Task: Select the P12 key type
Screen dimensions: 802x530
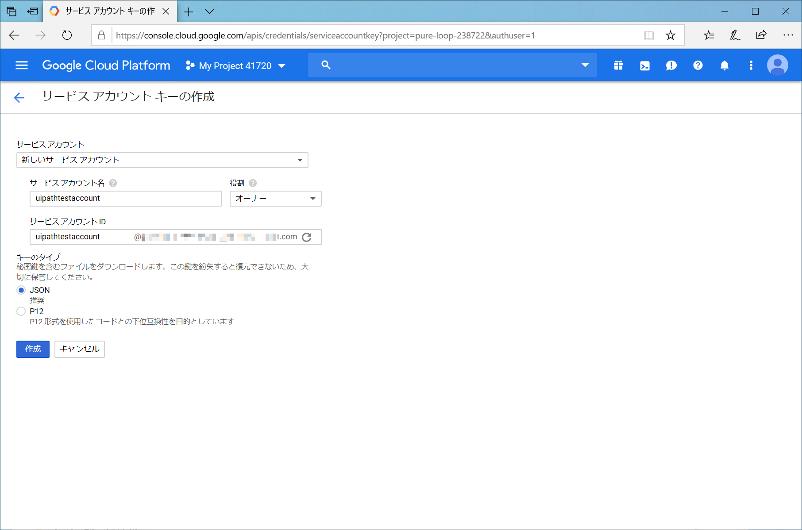Action: pyautogui.click(x=21, y=311)
